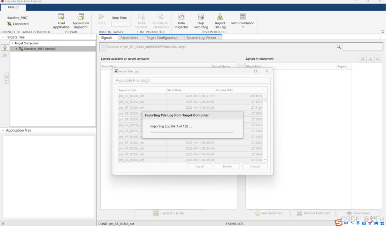The width and height of the screenshot is (386, 226).
Task: Click the Start run button
Action: tap(101, 17)
